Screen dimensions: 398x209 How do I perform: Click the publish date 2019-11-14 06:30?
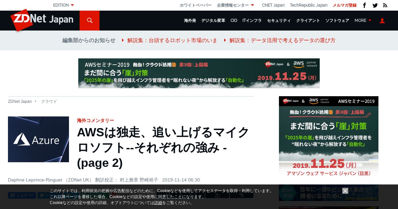(x=181, y=180)
